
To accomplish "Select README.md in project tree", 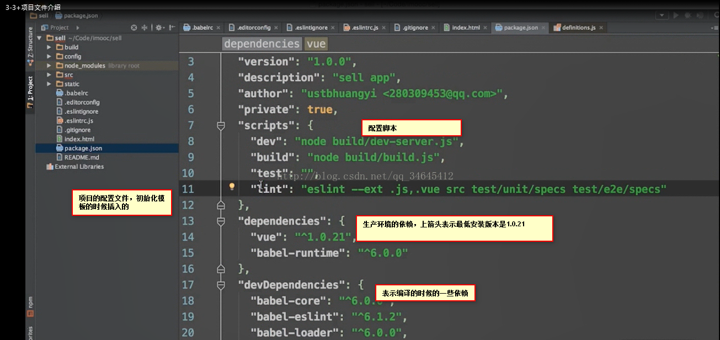I will (x=82, y=157).
